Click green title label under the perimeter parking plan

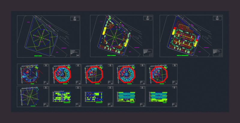pyautogui.click(x=111, y=55)
